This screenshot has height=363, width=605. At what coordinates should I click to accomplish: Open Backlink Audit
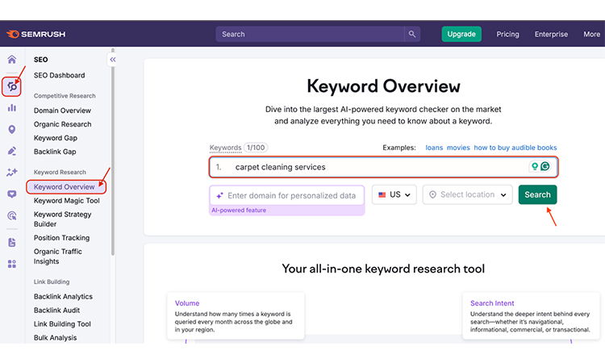(56, 310)
